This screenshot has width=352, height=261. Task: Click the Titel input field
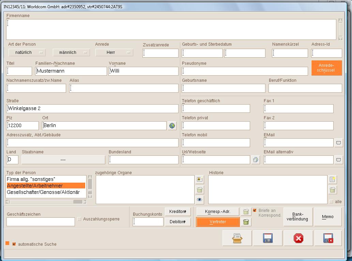click(x=19, y=71)
